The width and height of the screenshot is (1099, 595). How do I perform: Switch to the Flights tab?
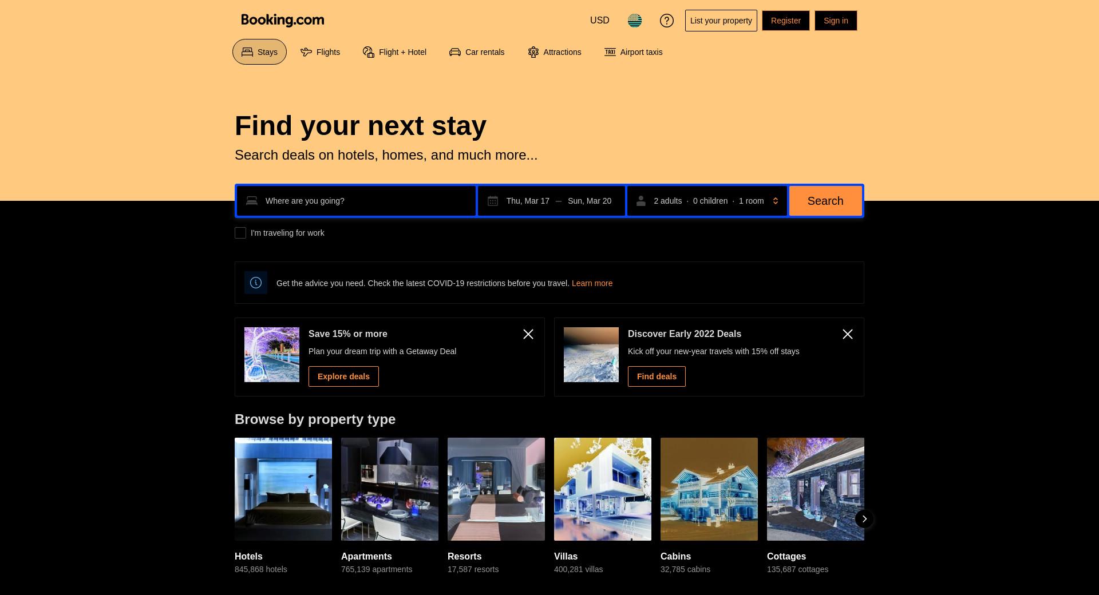320,52
